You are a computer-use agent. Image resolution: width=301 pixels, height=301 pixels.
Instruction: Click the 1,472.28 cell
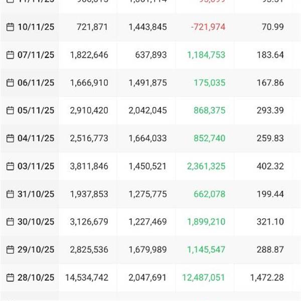pyautogui.click(x=267, y=277)
